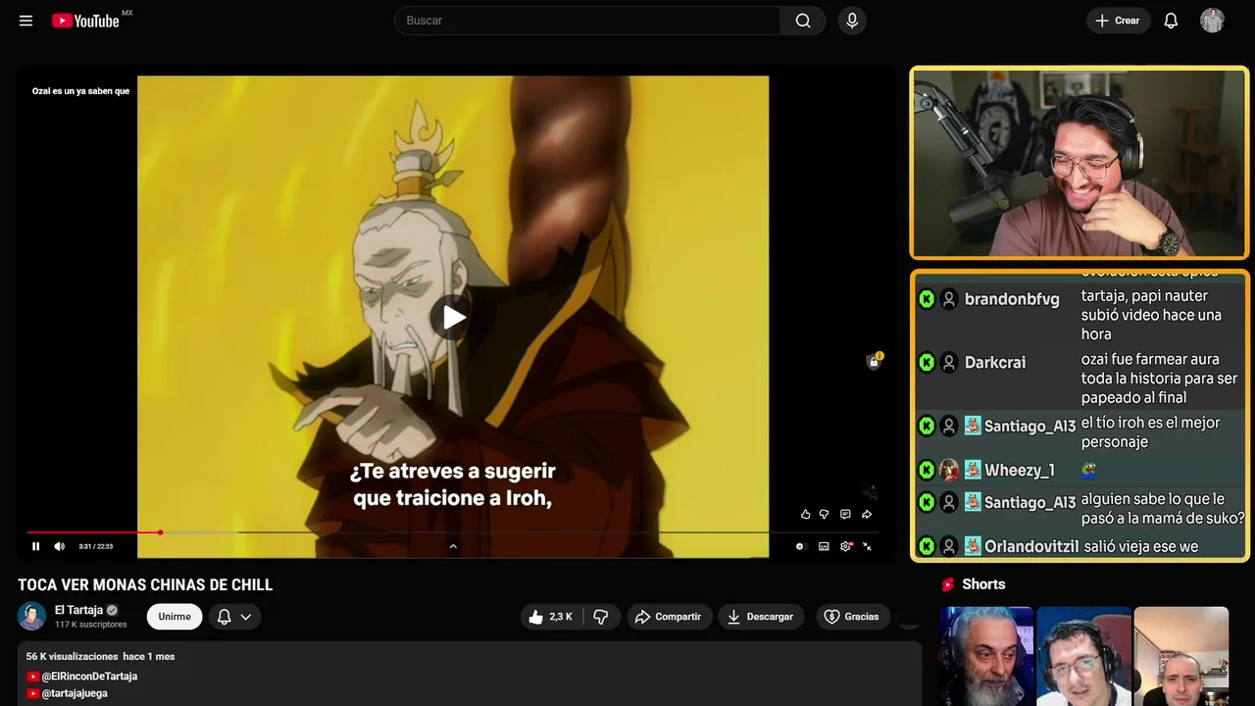Click the "tío iroh es el mejor" message

click(x=1151, y=431)
